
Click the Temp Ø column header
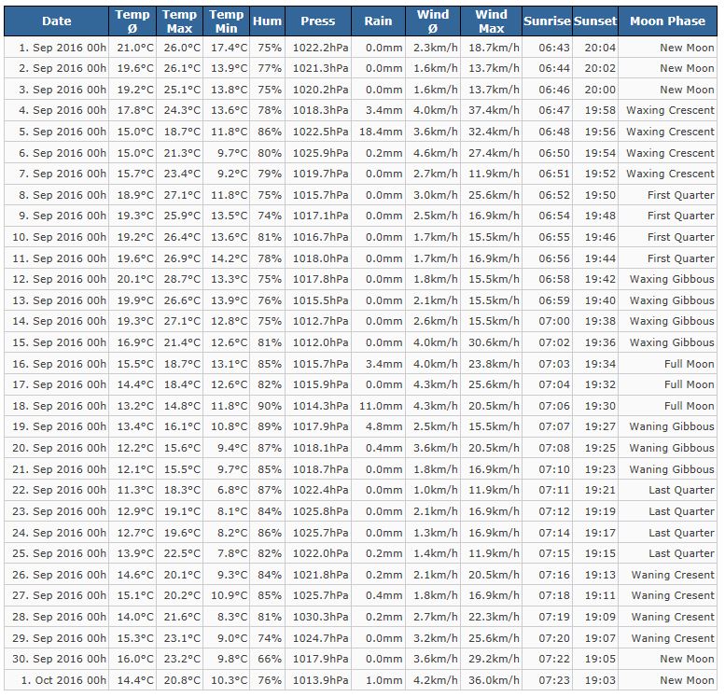point(132,21)
